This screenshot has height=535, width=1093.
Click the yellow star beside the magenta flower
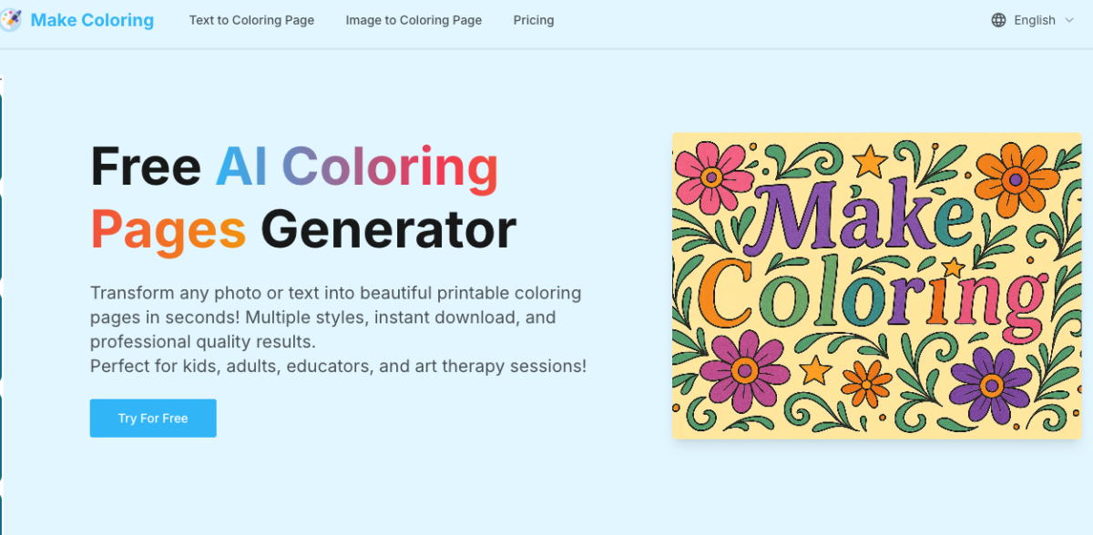coord(814,369)
